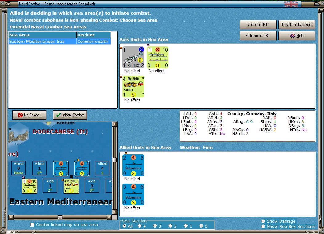Click the mini map horizontal scrollbar thumb
The width and height of the screenshot is (324, 234).
(x=60, y=217)
